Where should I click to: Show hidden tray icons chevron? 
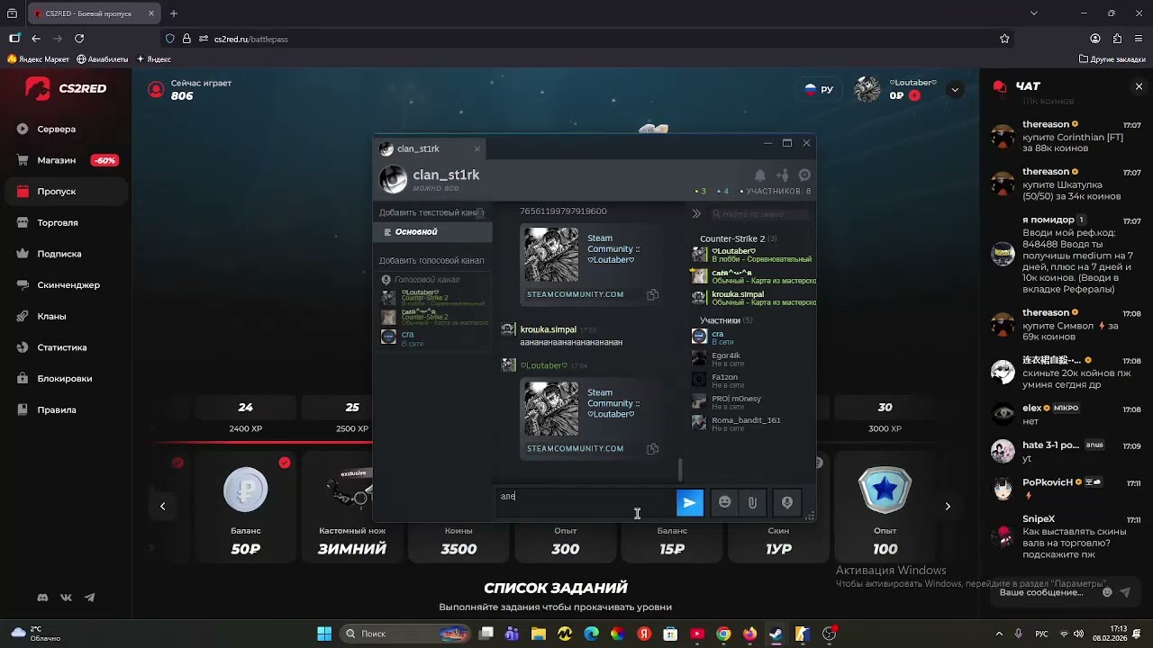(998, 634)
